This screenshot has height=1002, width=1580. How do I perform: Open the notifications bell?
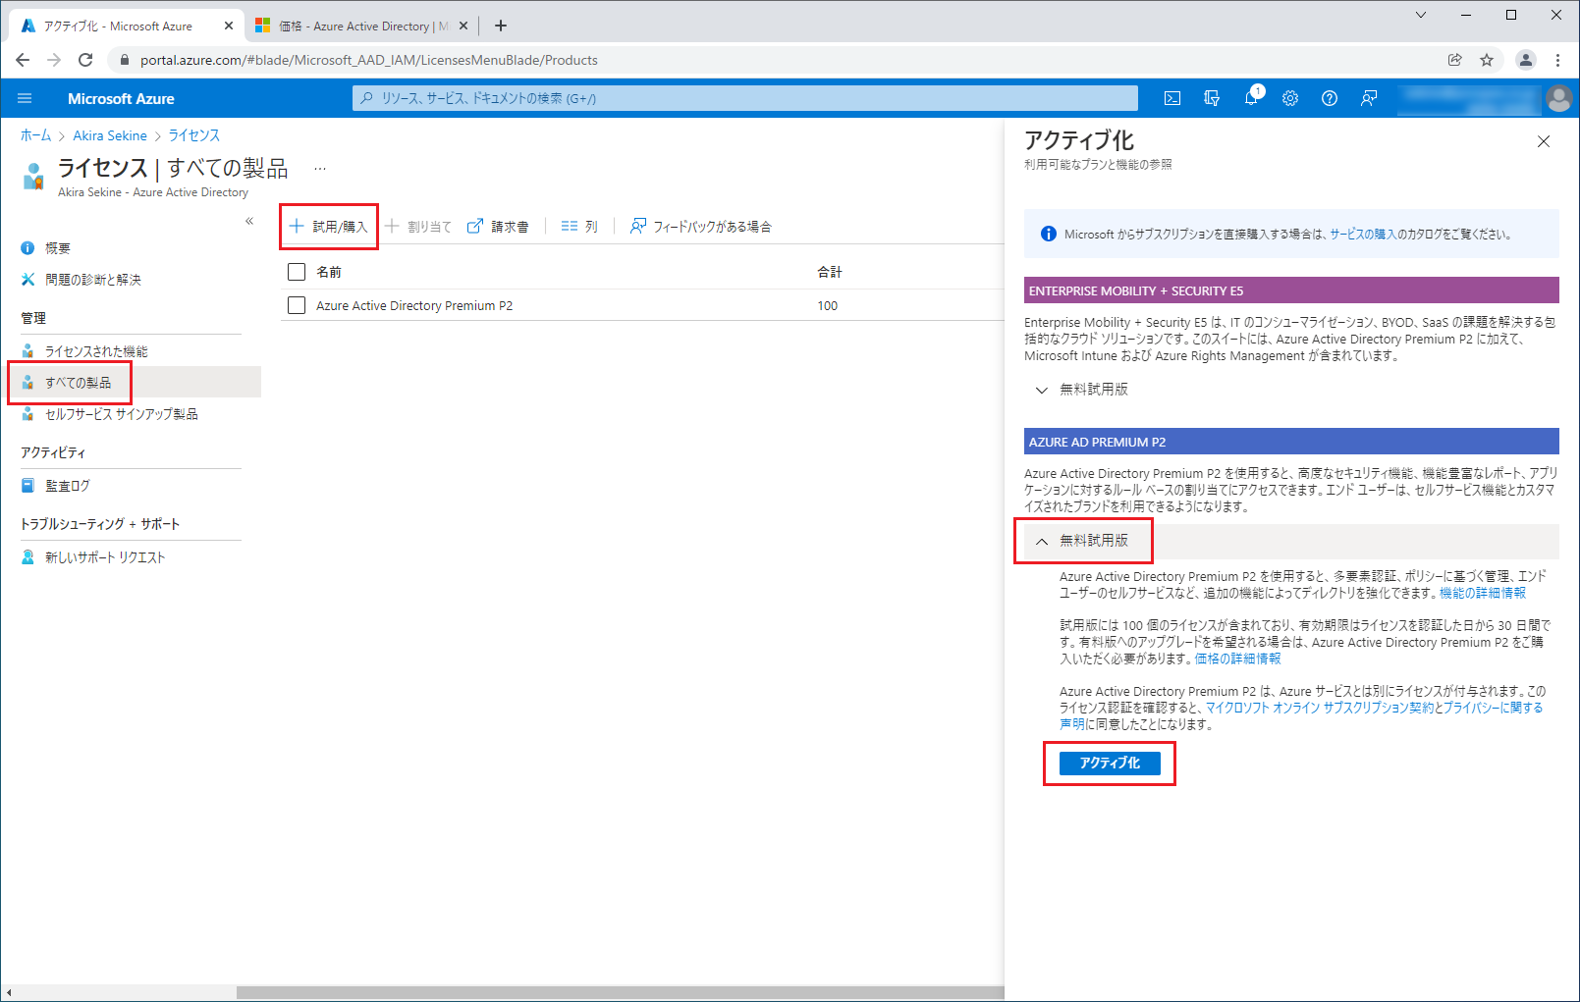click(x=1251, y=98)
